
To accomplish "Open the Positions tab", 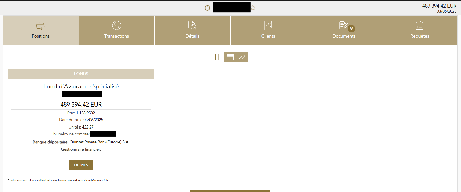I will coord(41,30).
